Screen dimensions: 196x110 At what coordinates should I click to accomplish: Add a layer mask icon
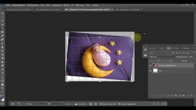click(176, 96)
